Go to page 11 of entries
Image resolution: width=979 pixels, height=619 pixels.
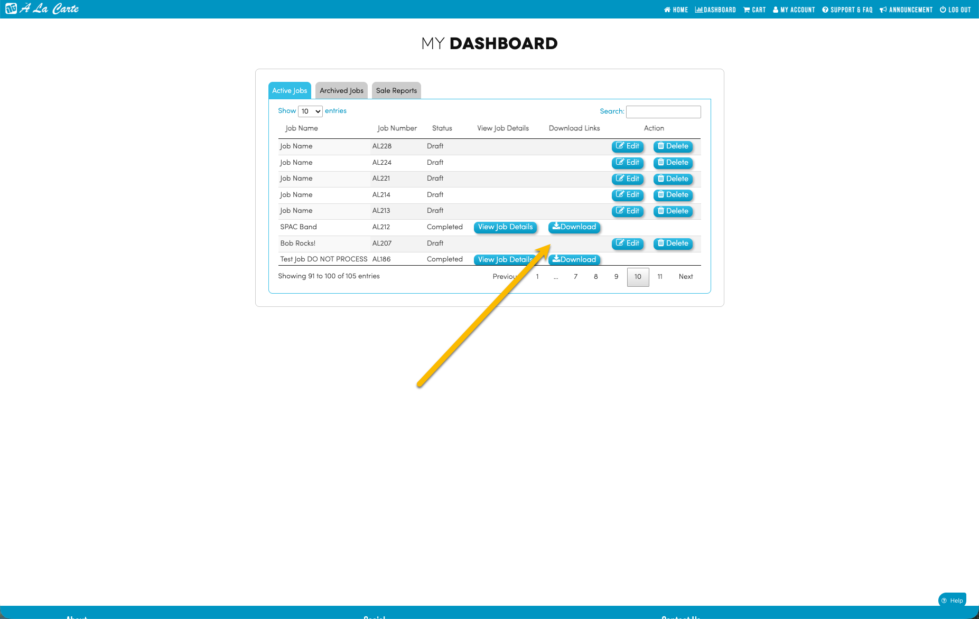pyautogui.click(x=660, y=277)
